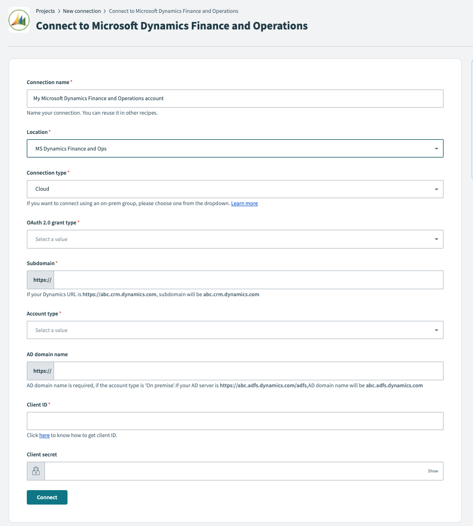
Task: Expand the Account type selector
Action: coord(235,330)
